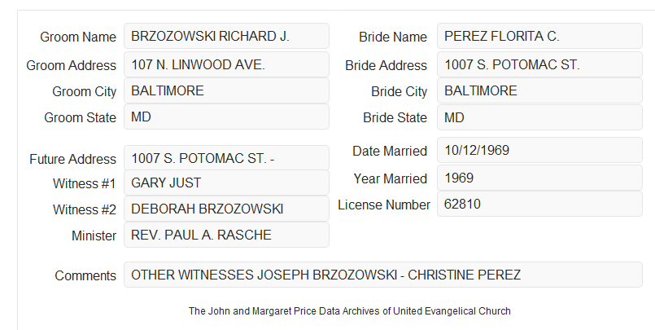The width and height of the screenshot is (655, 330).
Task: Click the Bride City field
Action: 539,90
